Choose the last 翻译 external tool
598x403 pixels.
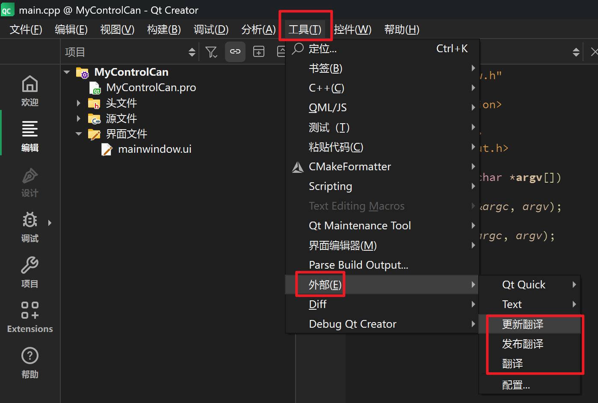[x=530, y=364]
